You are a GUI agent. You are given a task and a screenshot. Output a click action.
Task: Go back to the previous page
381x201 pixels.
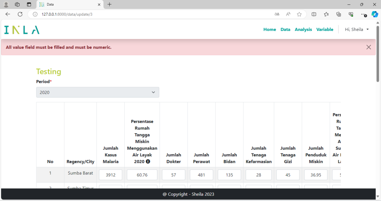coord(8,14)
